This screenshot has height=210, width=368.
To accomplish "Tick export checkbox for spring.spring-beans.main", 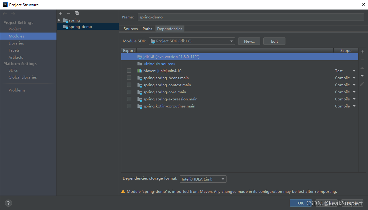I will coord(129,78).
